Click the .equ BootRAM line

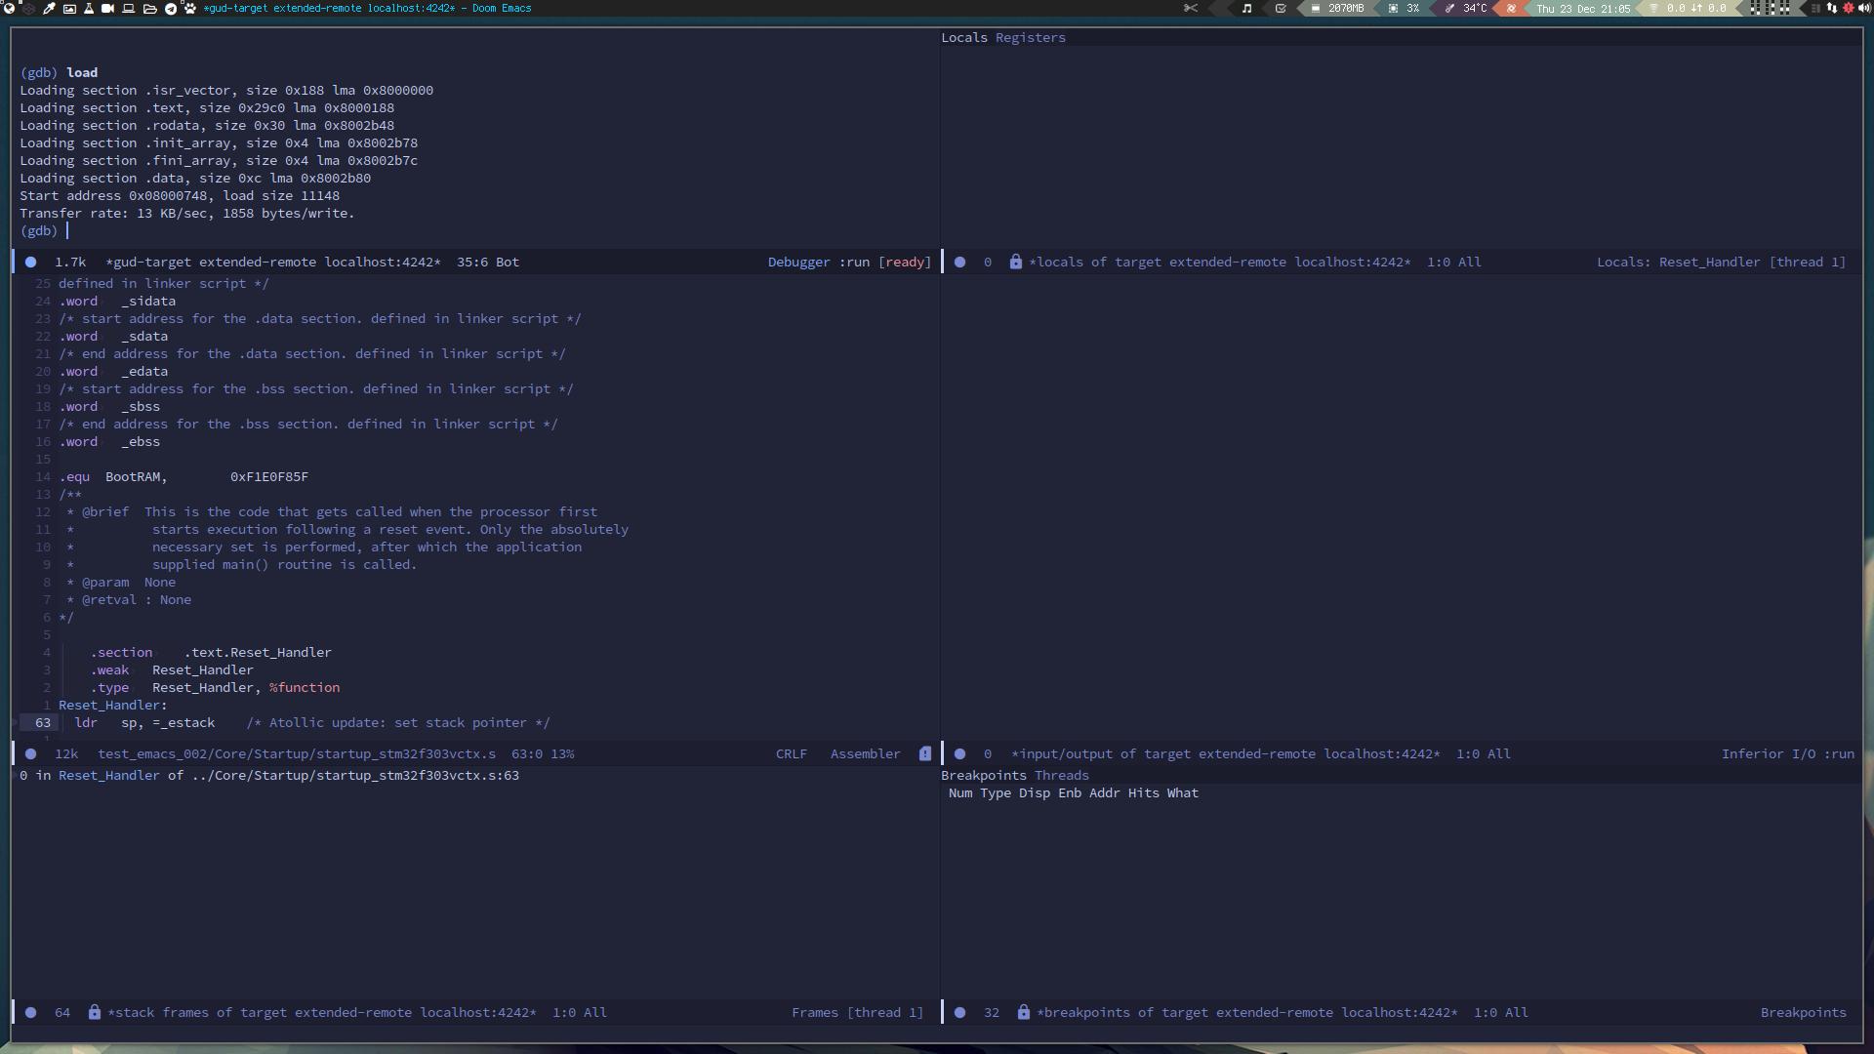point(183,477)
